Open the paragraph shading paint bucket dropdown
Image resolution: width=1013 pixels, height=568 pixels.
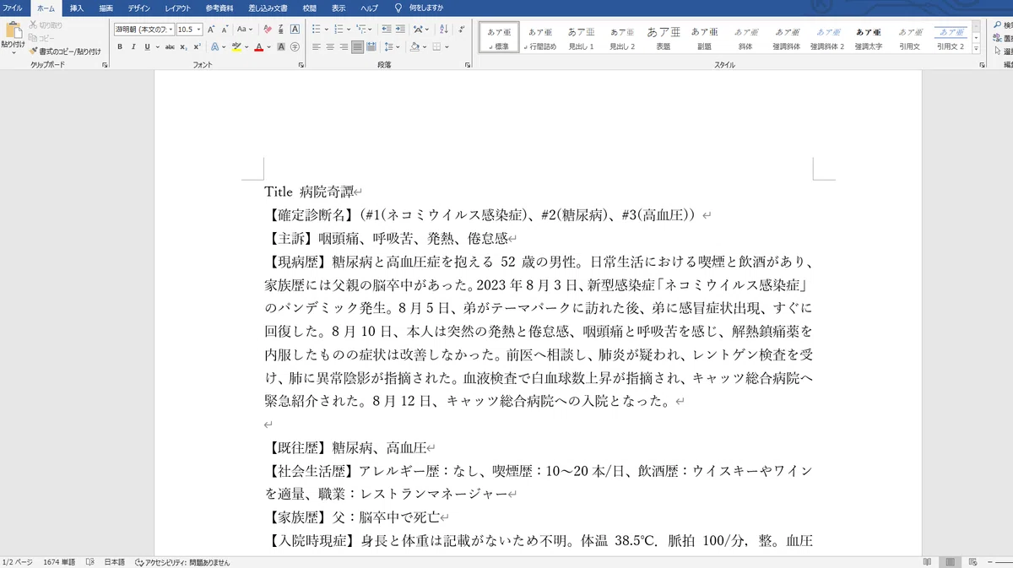pyautogui.click(x=424, y=47)
